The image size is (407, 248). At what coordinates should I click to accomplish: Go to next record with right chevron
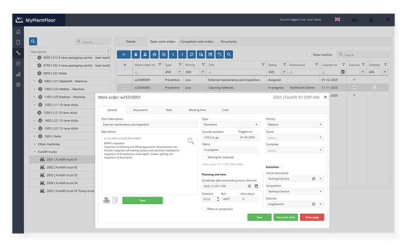coord(182,54)
